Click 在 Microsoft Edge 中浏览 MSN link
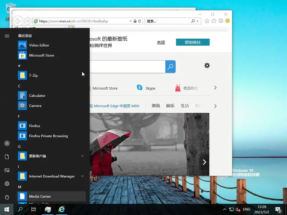This screenshot has height=215, width=287. click(x=114, y=106)
